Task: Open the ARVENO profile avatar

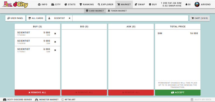Action: pyautogui.click(x=197, y=4)
